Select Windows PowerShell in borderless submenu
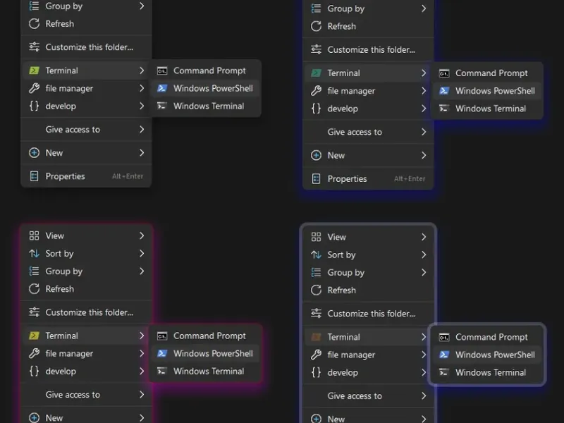The width and height of the screenshot is (564, 423). pyautogui.click(x=206, y=88)
